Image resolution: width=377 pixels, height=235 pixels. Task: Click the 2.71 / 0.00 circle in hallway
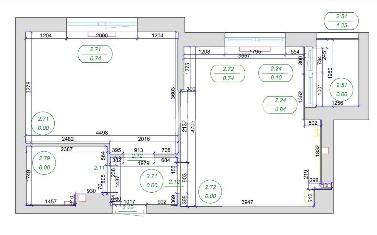coord(152,181)
